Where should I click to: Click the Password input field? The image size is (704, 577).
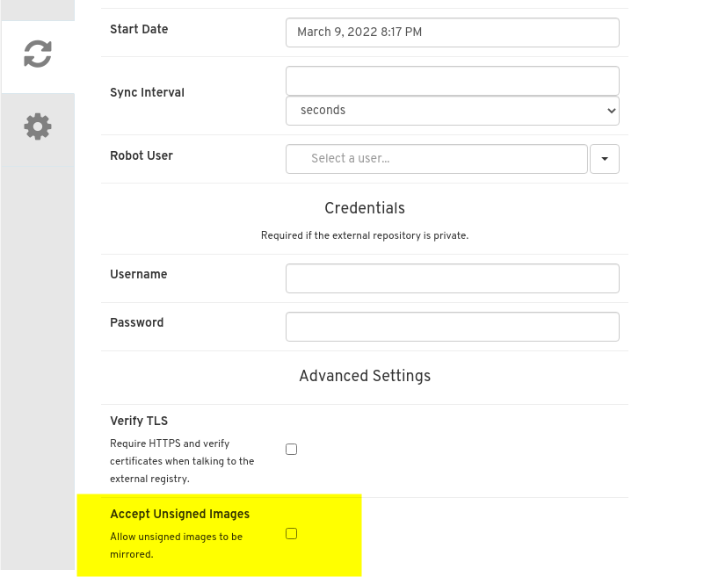(x=452, y=326)
